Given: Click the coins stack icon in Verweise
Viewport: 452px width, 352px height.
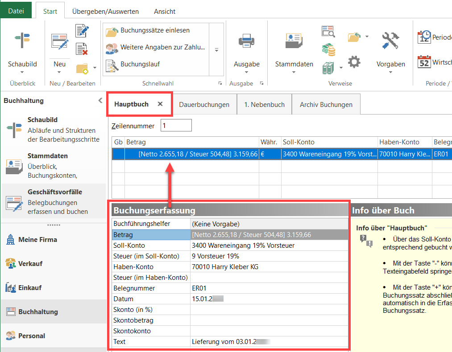Looking at the screenshot, I should click(x=328, y=49).
